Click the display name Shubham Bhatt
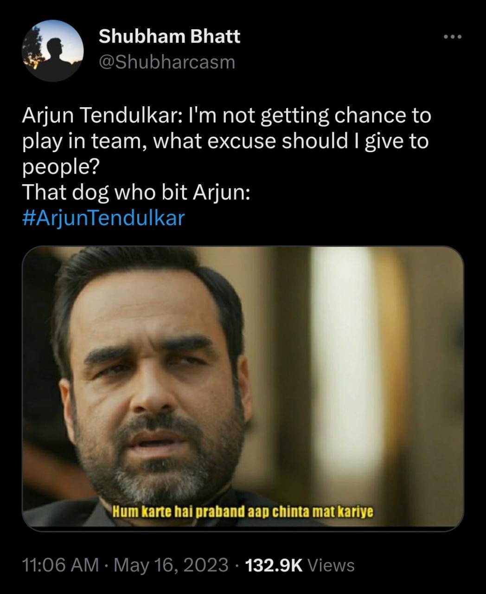486x594 pixels. pyautogui.click(x=169, y=36)
